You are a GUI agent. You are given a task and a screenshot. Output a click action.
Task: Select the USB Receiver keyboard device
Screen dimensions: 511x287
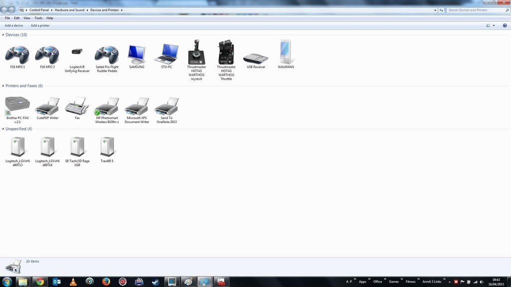[x=256, y=60]
